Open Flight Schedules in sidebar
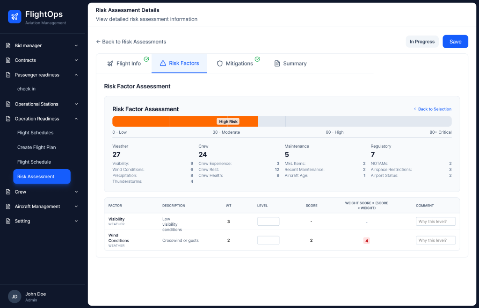This screenshot has width=479, height=308. click(36, 133)
